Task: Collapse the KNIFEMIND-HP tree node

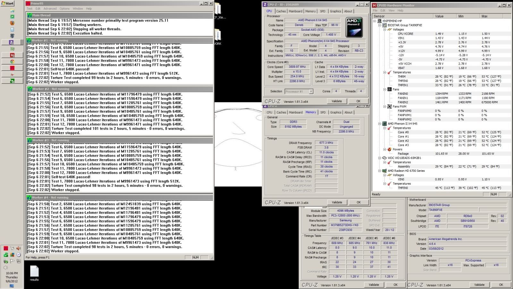Action: 375,21
